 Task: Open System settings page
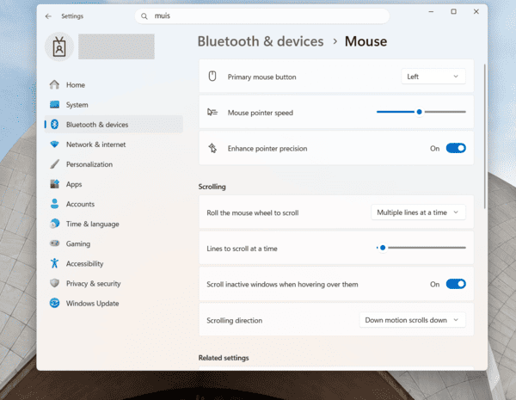click(114, 105)
